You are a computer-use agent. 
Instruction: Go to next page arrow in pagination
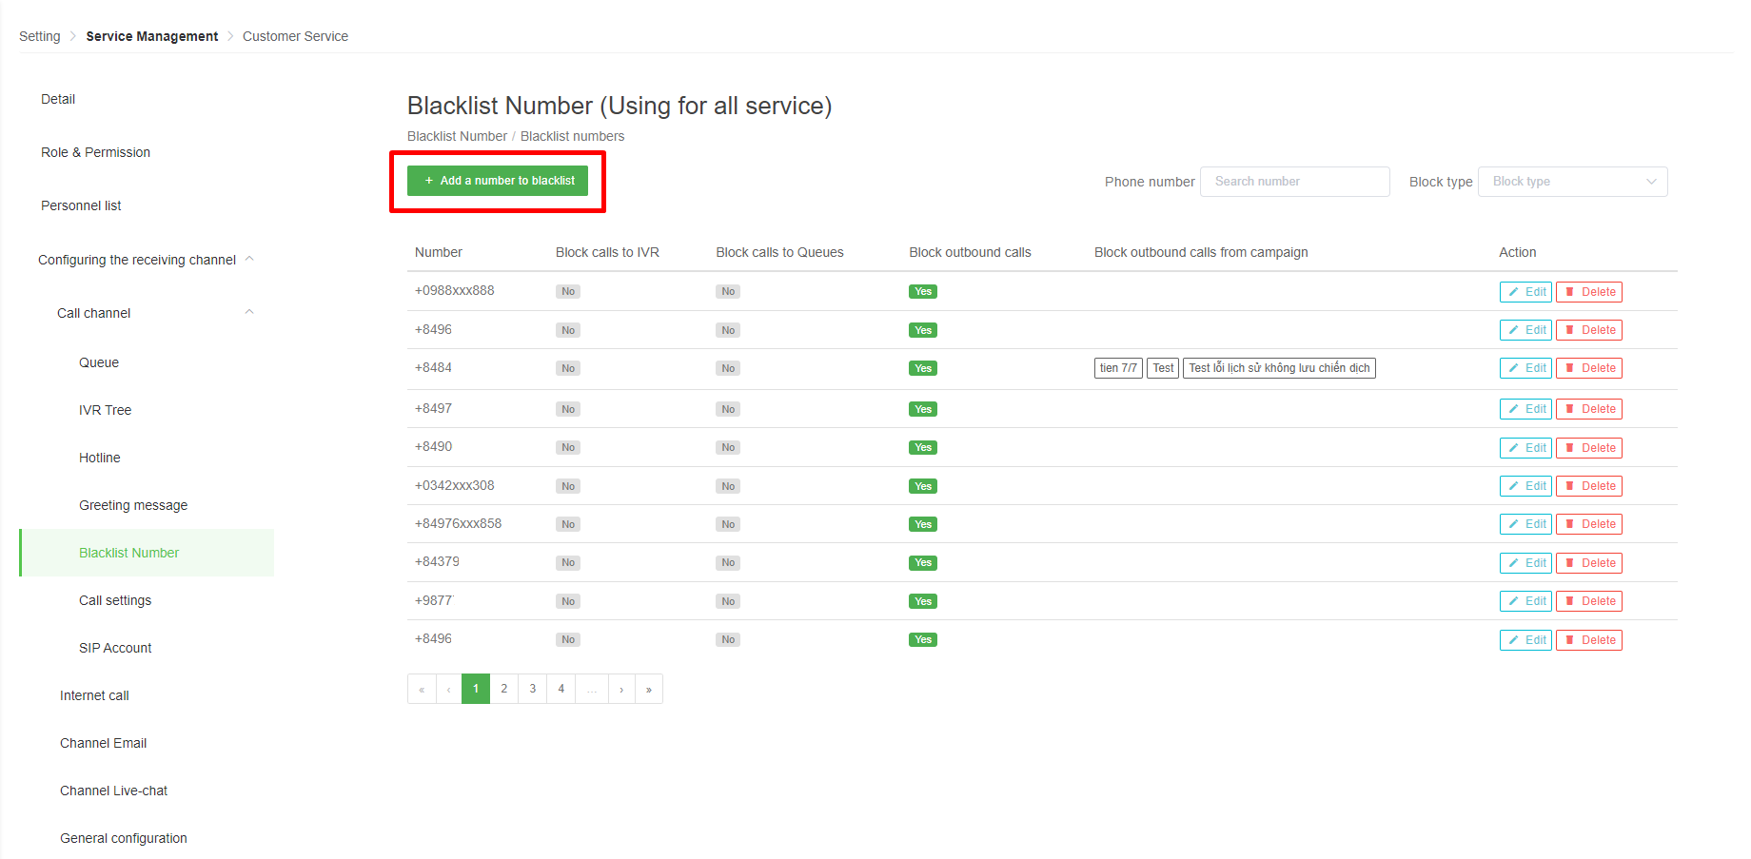621,689
